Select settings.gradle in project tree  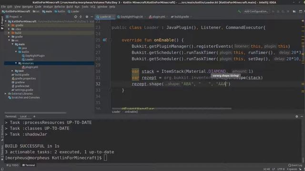[22, 90]
